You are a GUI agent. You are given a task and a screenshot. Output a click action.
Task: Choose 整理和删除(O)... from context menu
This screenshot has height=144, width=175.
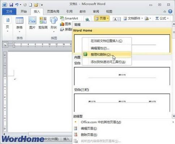[x=107, y=54]
